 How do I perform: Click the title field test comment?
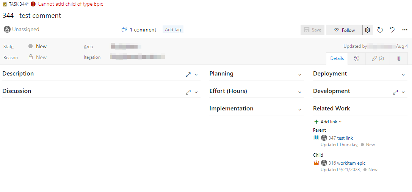pos(40,16)
